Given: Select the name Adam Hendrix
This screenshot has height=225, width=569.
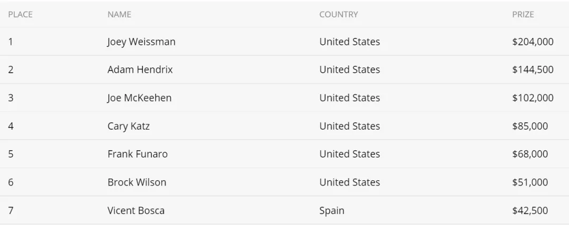Looking at the screenshot, I should pos(140,70).
